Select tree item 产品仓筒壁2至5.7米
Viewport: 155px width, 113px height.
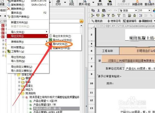45,105
